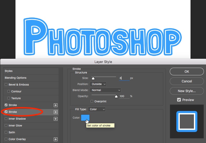
Task: Toggle the Overprint checkbox
Action: click(92, 101)
